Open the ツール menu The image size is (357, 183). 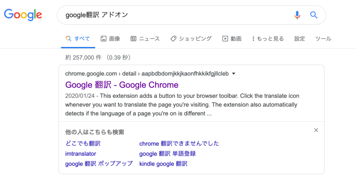323,39
